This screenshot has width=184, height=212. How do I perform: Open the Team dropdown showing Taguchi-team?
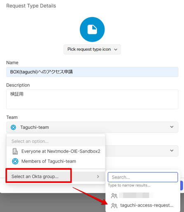click(92, 127)
